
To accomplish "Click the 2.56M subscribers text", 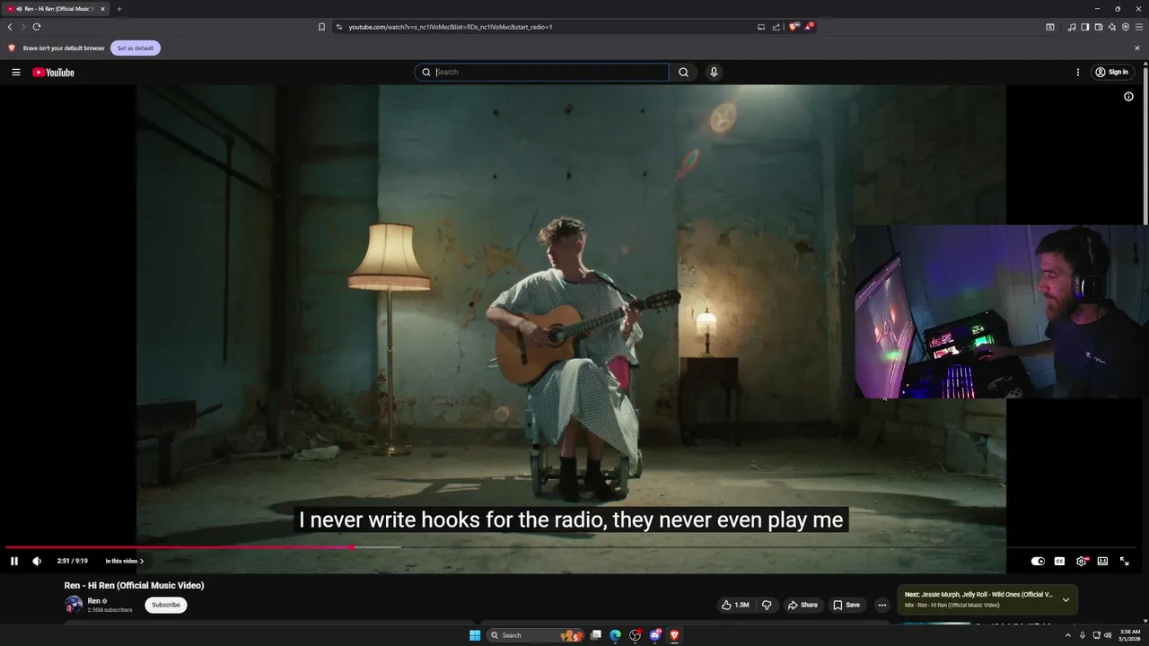I will [x=110, y=610].
